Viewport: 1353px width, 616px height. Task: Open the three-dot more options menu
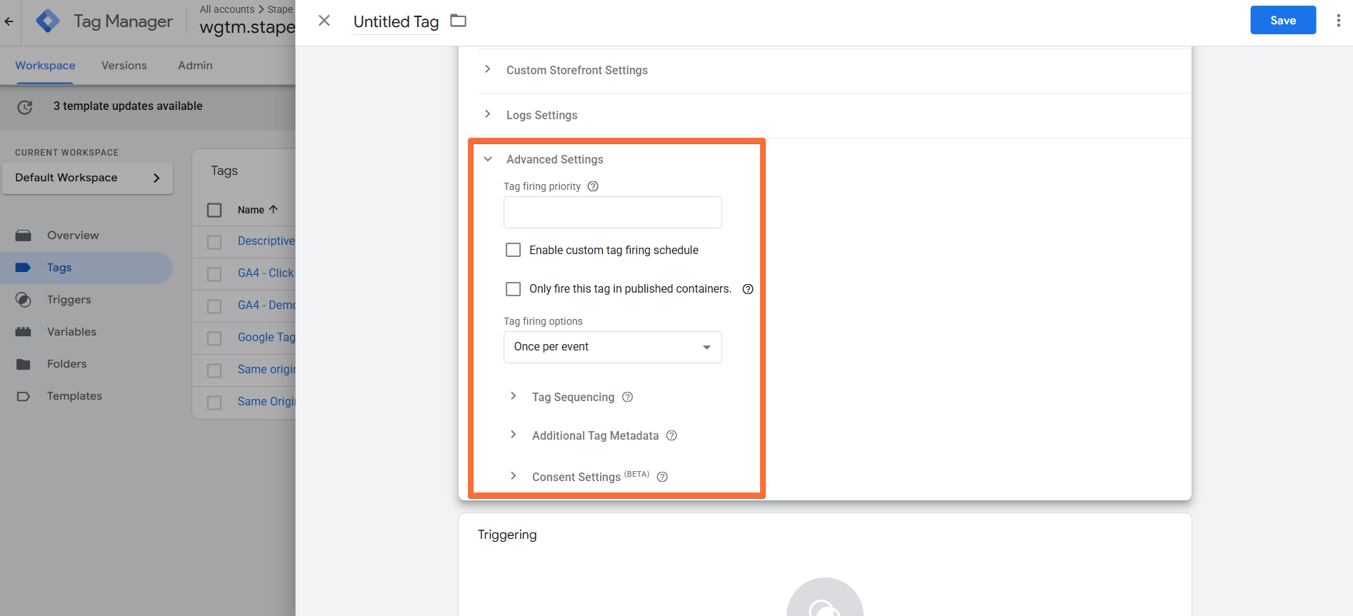1338,21
